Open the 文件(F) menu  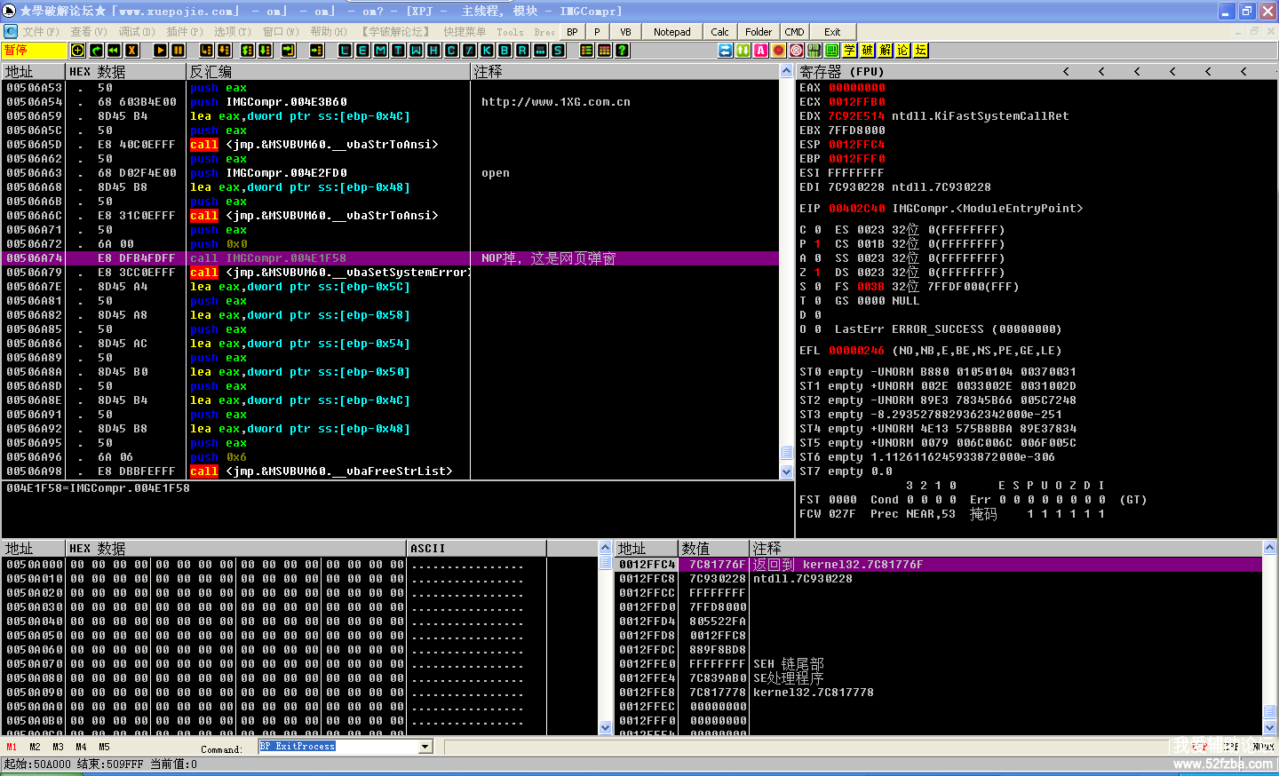coord(41,32)
